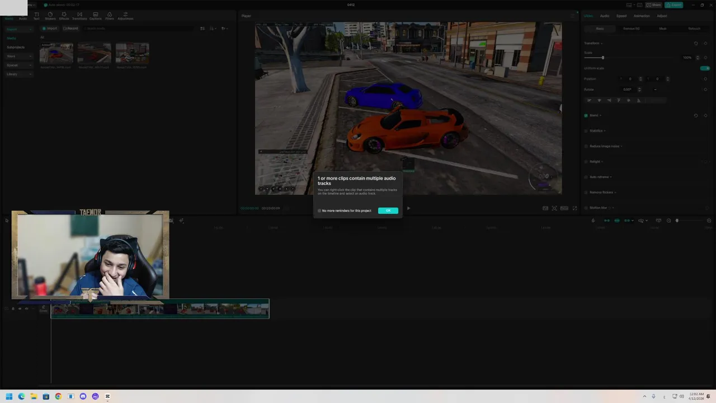The image size is (716, 403).
Task: Enable the Relight checkbox
Action: tap(586, 162)
